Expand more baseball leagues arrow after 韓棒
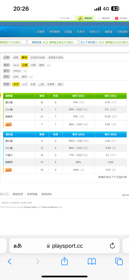The width and height of the screenshot is (129, 280). tap(49, 65)
